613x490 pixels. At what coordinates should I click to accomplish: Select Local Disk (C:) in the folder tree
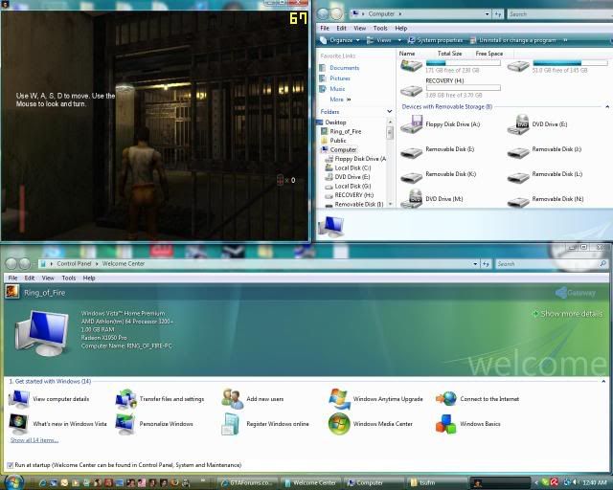click(352, 167)
